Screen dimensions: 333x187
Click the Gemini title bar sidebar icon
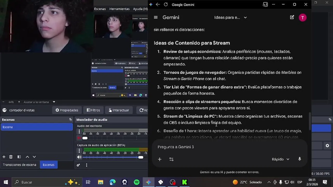(x=265, y=4)
